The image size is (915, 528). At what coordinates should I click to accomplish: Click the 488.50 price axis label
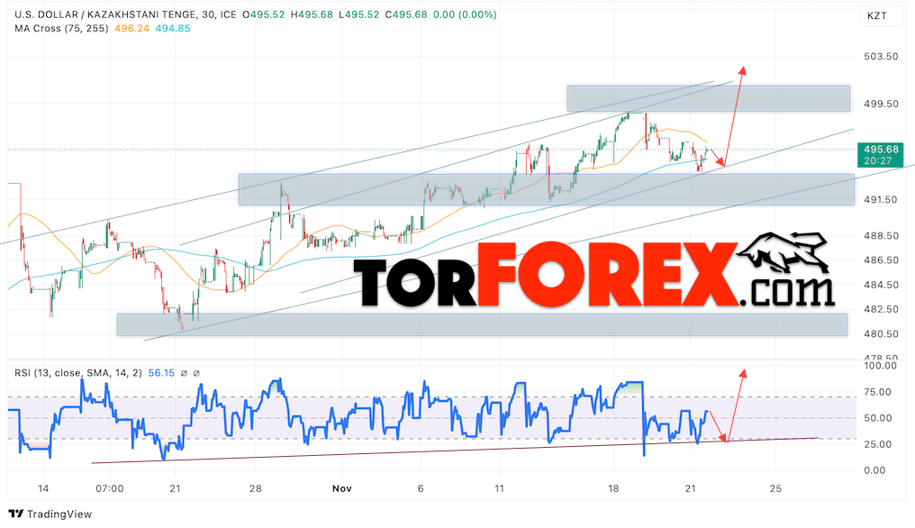[881, 236]
